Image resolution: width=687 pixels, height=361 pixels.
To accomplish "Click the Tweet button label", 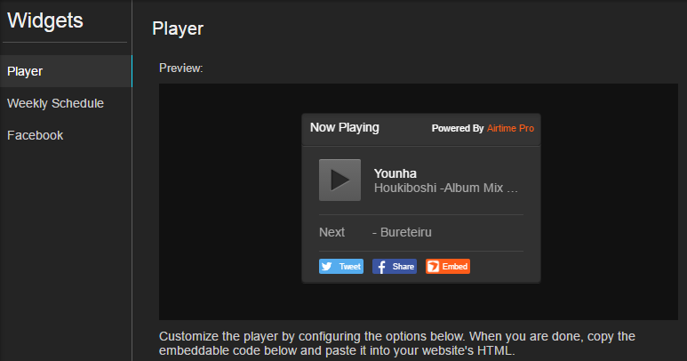I will (x=350, y=267).
